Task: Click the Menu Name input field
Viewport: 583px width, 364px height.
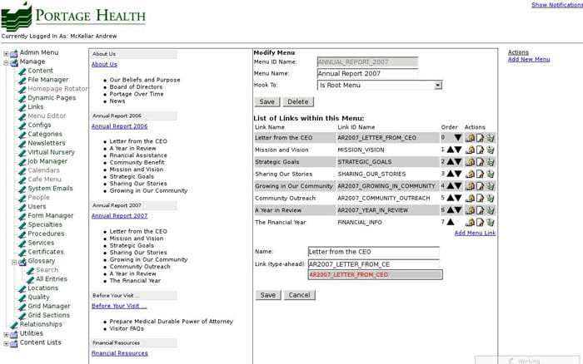Action: tap(367, 73)
